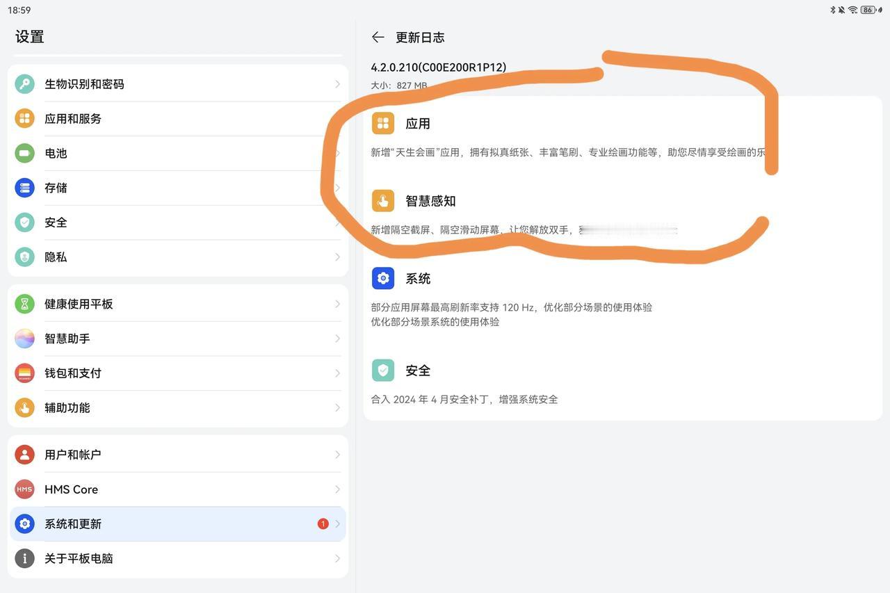Image resolution: width=890 pixels, height=593 pixels.
Task: Expand 应用和服务 via its chevron
Action: (x=337, y=119)
